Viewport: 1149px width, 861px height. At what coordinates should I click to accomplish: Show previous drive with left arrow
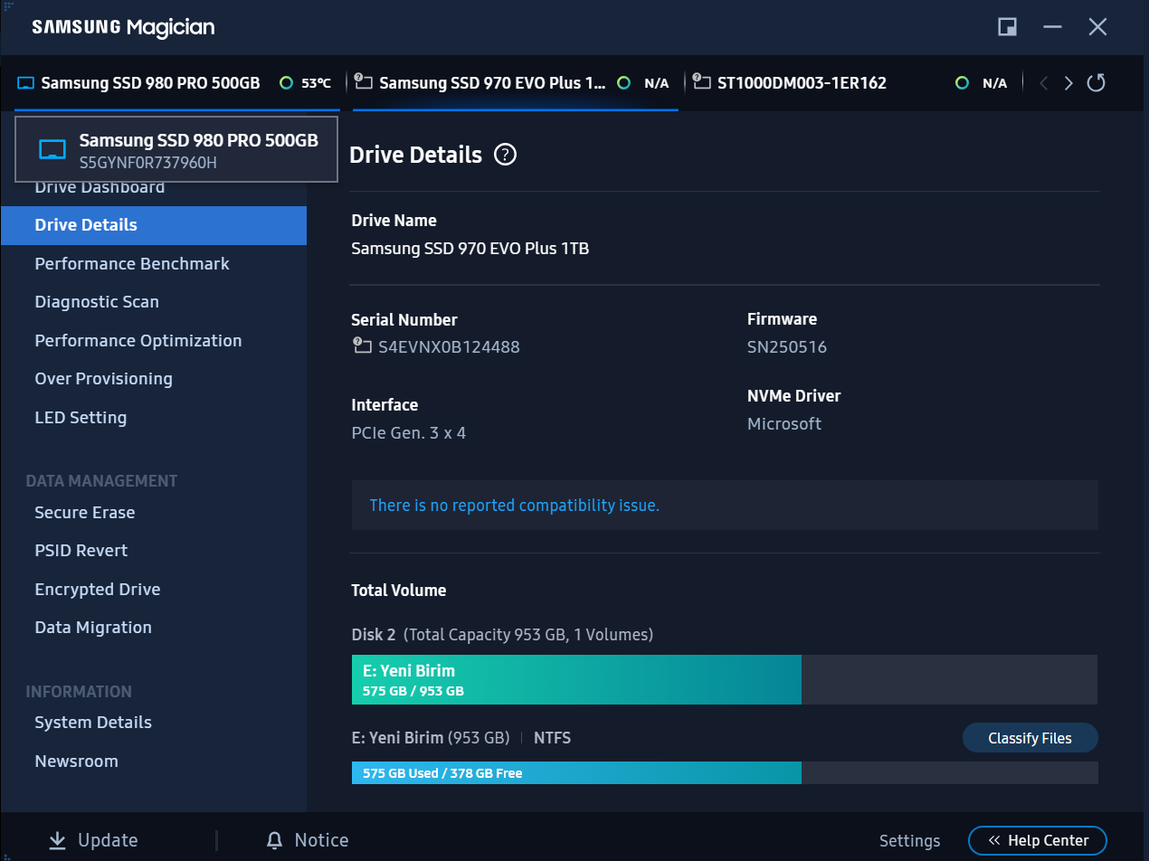pyautogui.click(x=1044, y=83)
